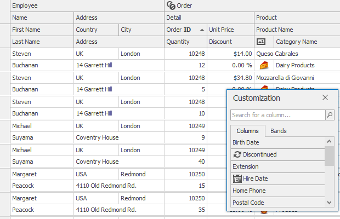Click the Customization window title
Screen dimensions: 340x219
pos(257,98)
